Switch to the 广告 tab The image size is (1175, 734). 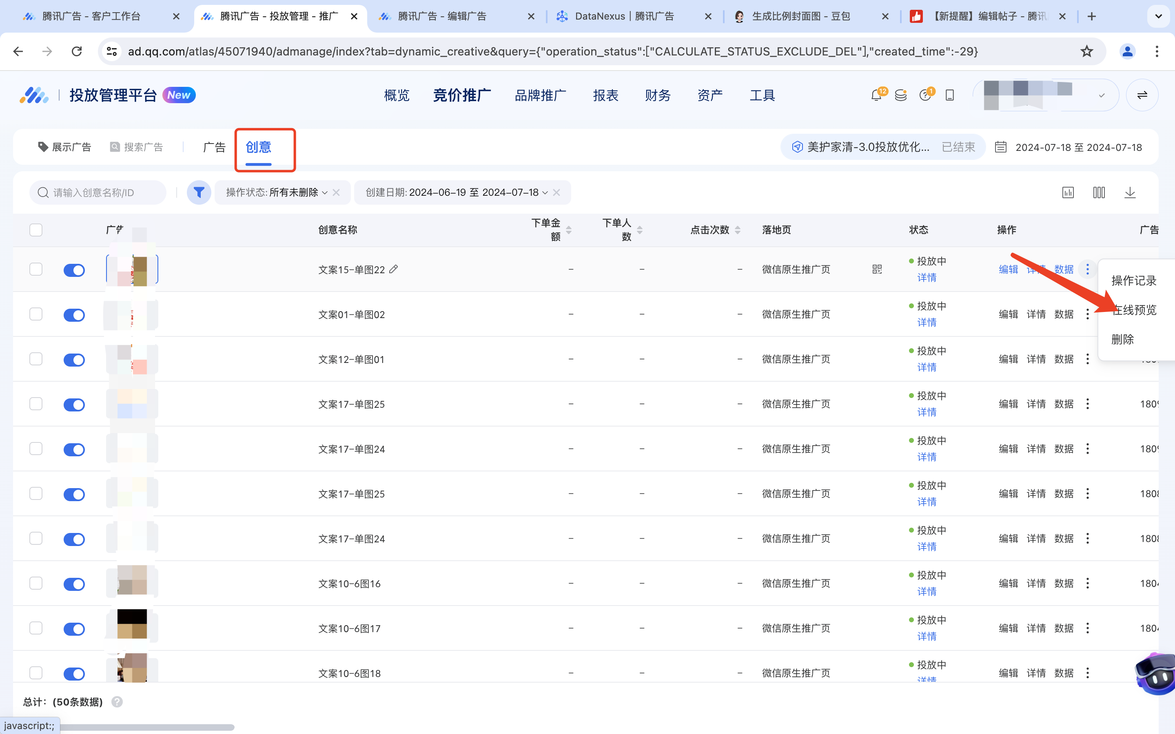pos(214,147)
